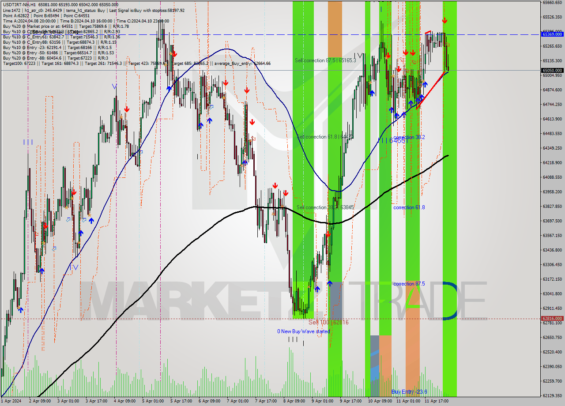Click the '9 Apr 17:00' time axis label
The height and width of the screenshot is (406, 565).
click(x=351, y=401)
